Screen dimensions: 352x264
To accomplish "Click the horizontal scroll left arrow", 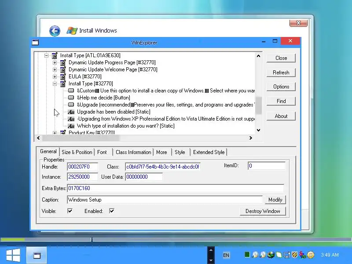I will coord(38,138).
